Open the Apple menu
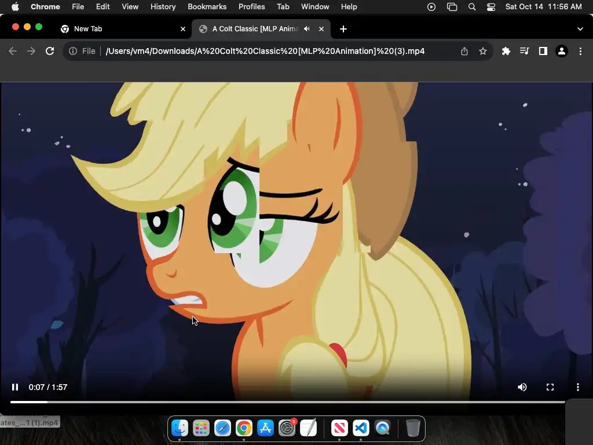Screen dimensions: 593x445 pos(15,7)
